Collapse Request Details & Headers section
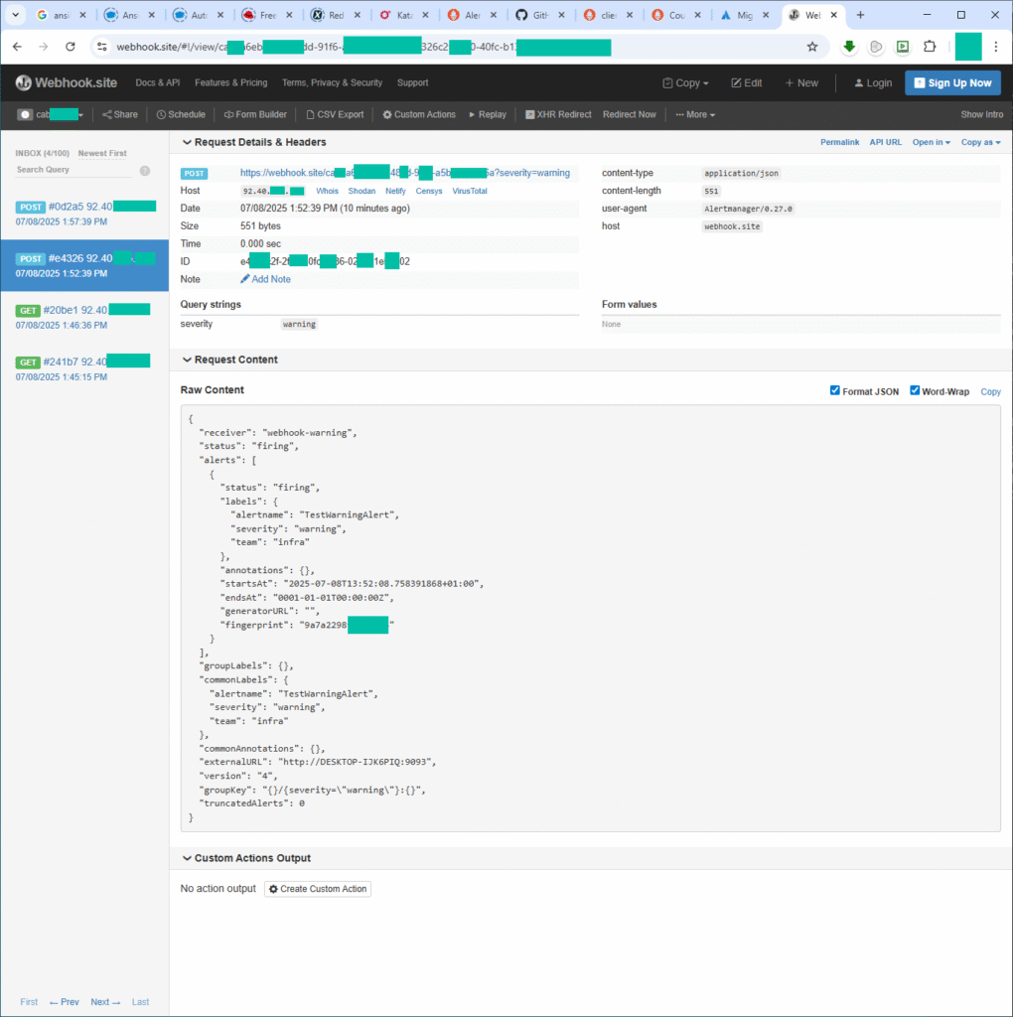The width and height of the screenshot is (1013, 1017). pyautogui.click(x=253, y=143)
